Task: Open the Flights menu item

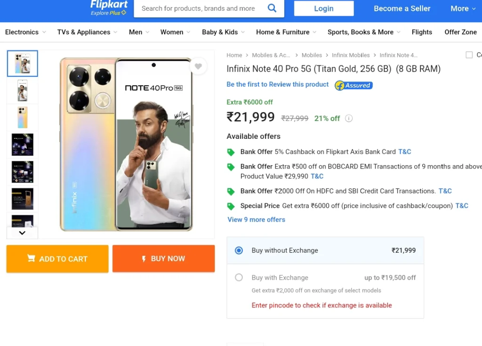Action: tap(422, 32)
